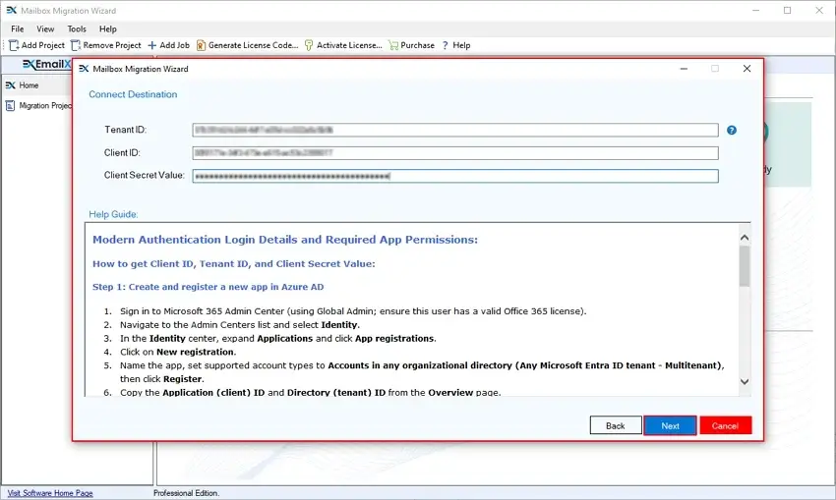
Task: Open the Help menu in menu bar
Action: tap(108, 28)
